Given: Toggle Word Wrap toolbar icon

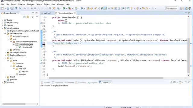Looking at the screenshot, I should click(x=115, y=8).
